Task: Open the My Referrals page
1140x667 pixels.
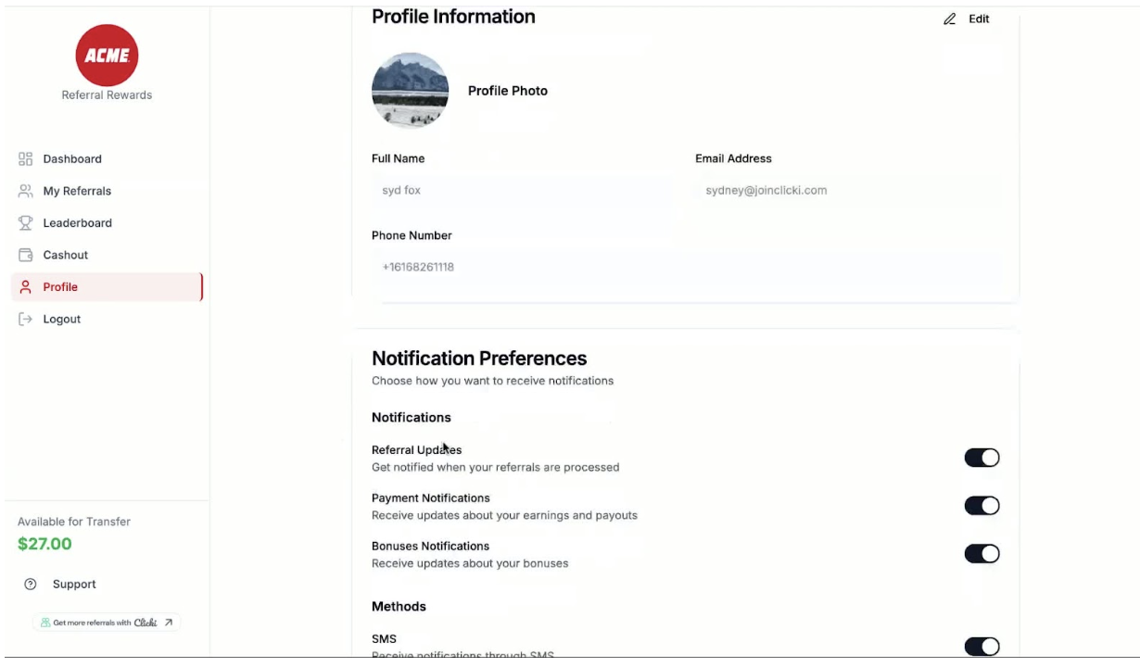Action: (x=77, y=191)
